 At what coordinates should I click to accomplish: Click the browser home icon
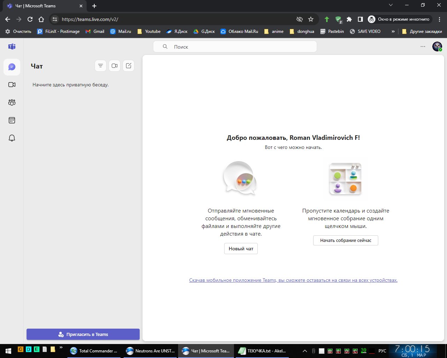(41, 19)
